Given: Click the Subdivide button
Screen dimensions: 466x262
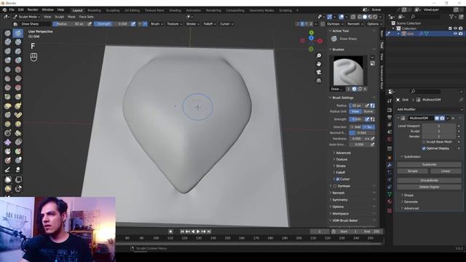Looking at the screenshot, I should [x=429, y=164].
